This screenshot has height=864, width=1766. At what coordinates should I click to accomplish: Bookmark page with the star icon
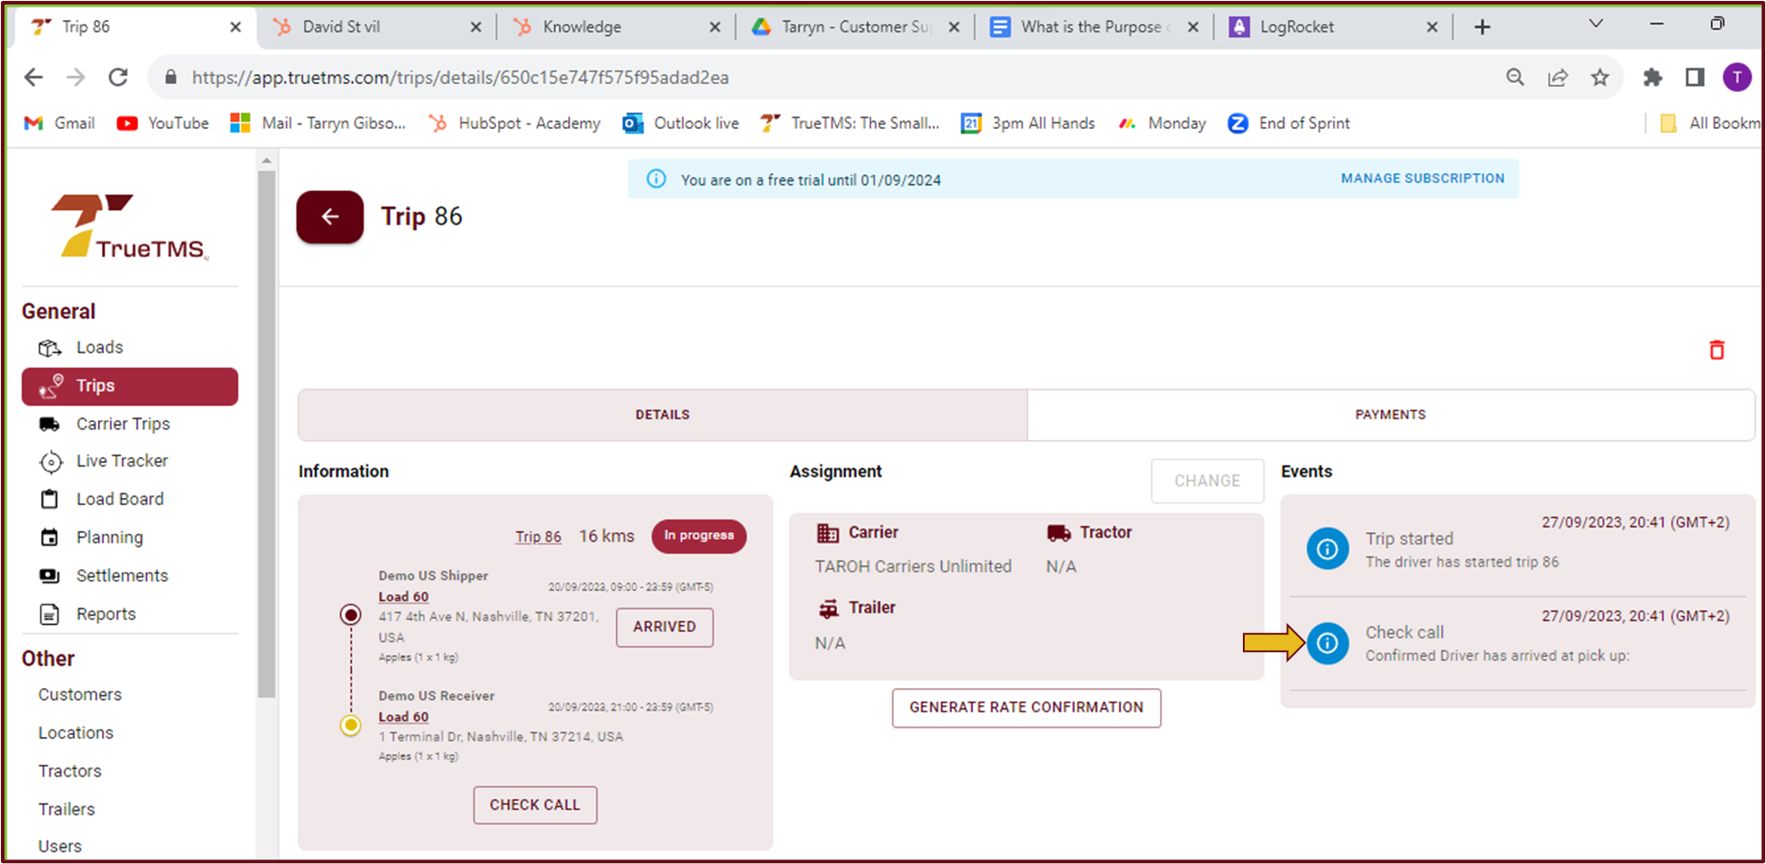[1599, 78]
